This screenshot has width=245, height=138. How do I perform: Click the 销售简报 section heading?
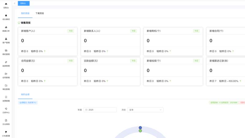tap(26, 23)
